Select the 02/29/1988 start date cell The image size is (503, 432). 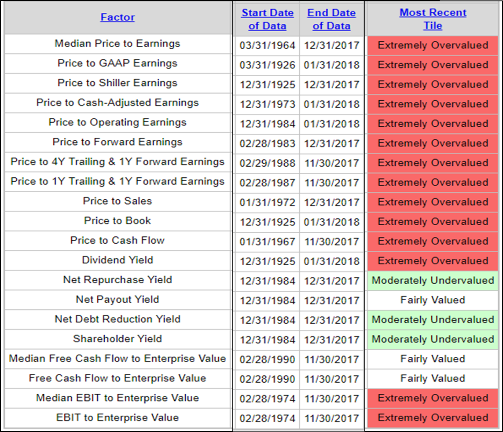(x=267, y=163)
